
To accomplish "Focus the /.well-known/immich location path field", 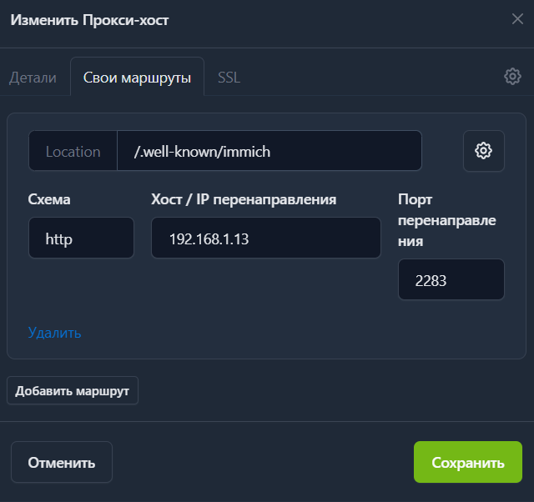I will (269, 151).
